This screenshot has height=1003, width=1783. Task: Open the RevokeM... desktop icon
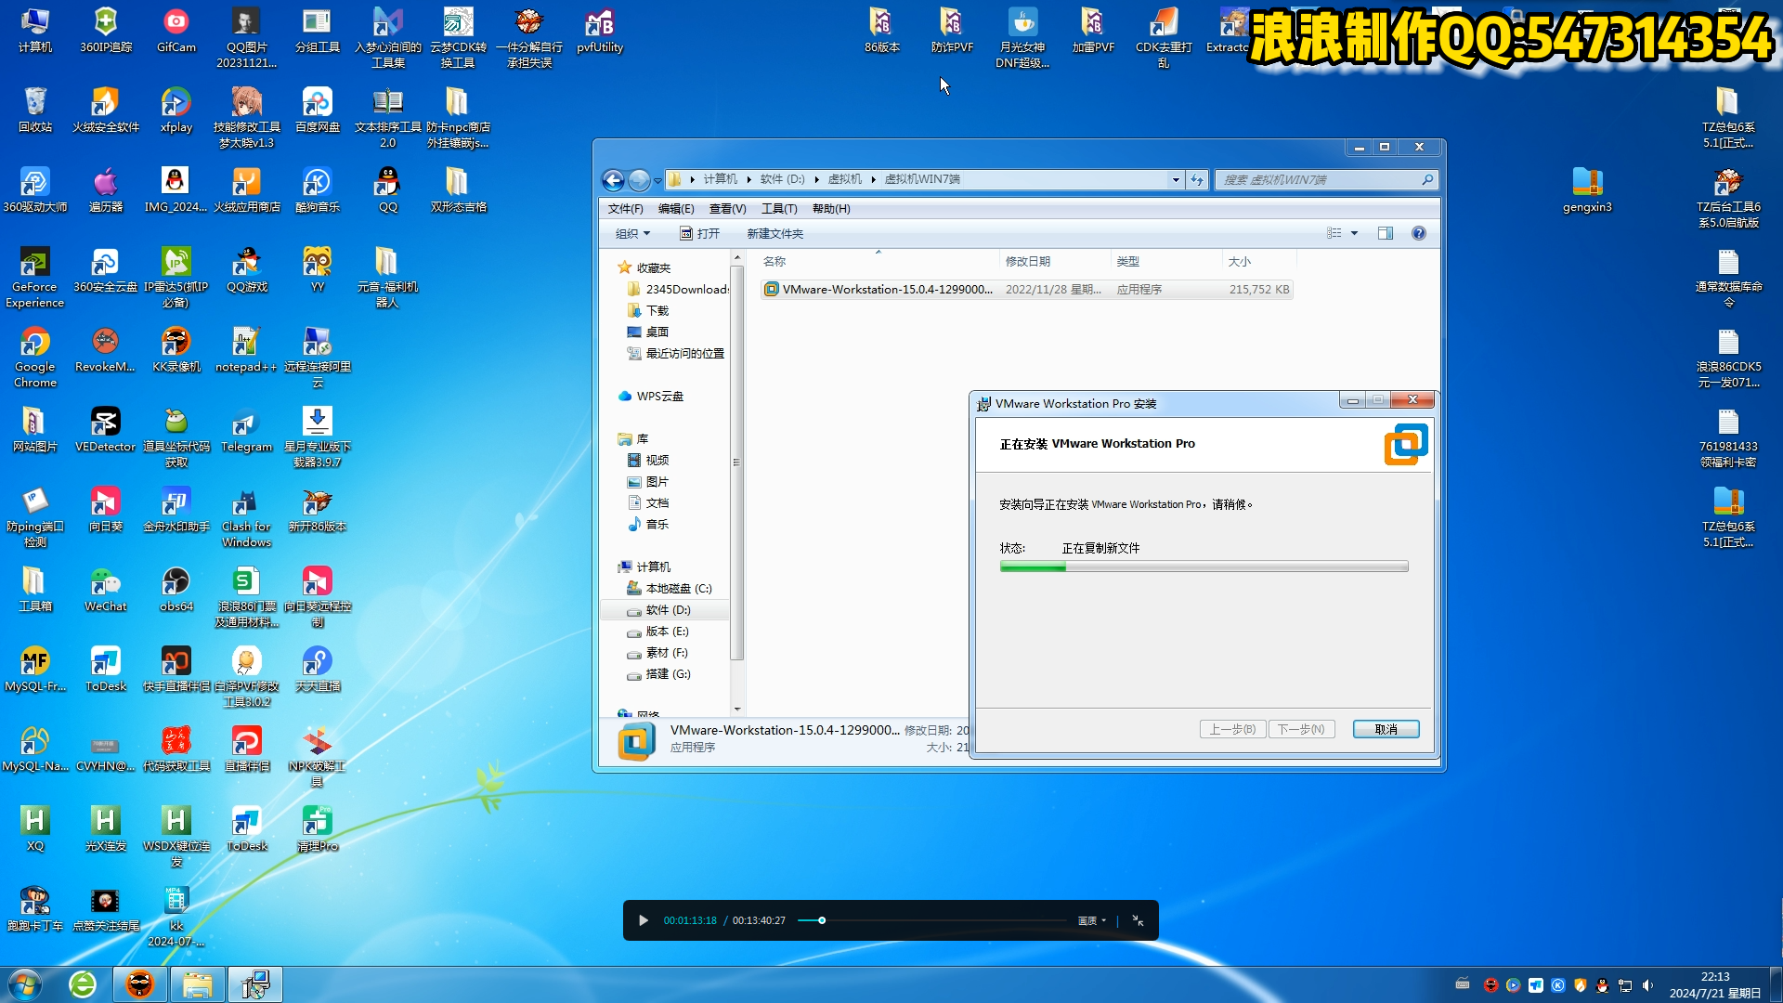point(106,350)
